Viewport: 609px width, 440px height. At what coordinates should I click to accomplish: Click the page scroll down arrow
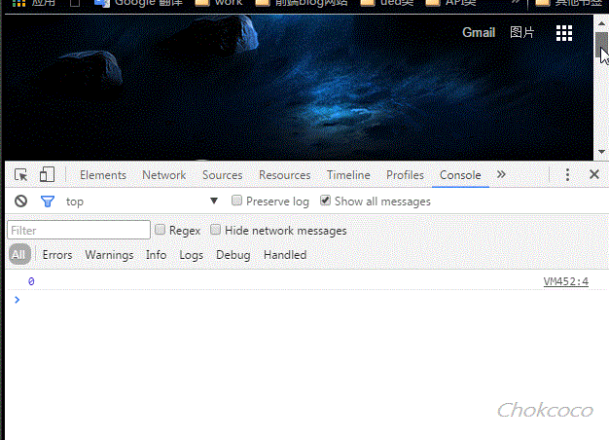point(601,152)
